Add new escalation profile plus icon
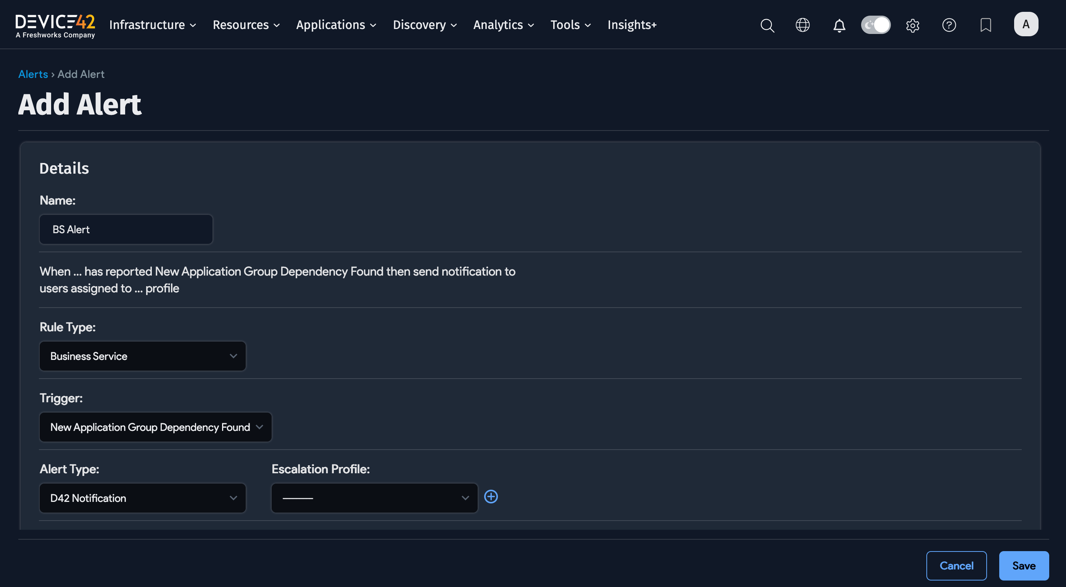 click(x=491, y=496)
